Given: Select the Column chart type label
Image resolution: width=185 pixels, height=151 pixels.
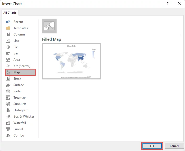Looking at the screenshot, I should (19, 34).
